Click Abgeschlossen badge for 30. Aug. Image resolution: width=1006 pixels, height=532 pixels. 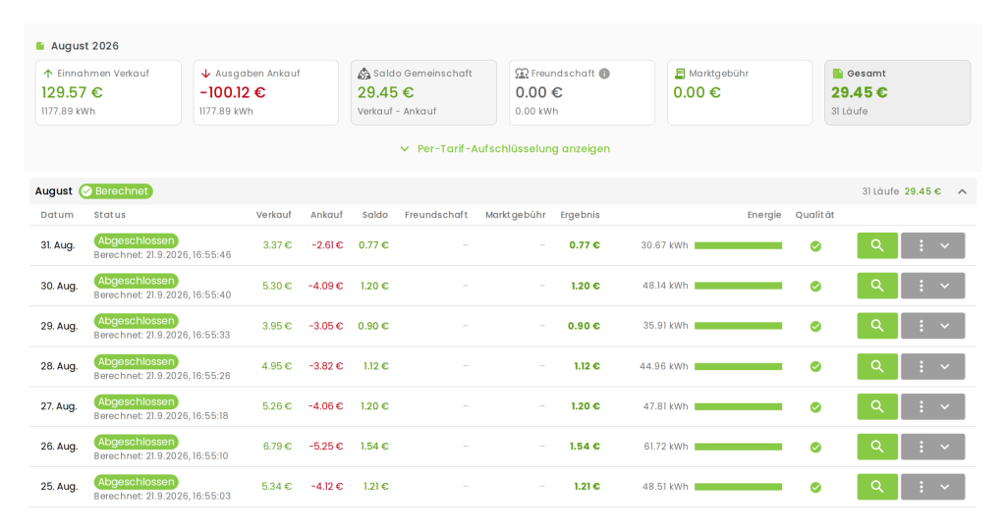point(136,281)
